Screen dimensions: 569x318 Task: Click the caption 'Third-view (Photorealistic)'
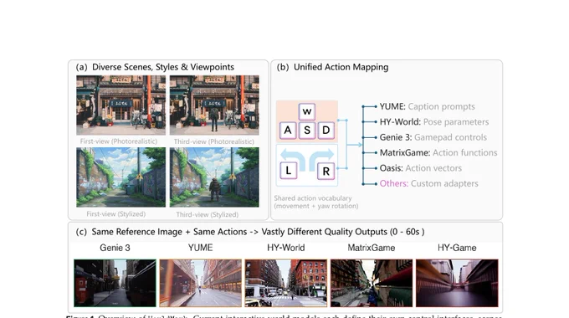pyautogui.click(x=214, y=141)
